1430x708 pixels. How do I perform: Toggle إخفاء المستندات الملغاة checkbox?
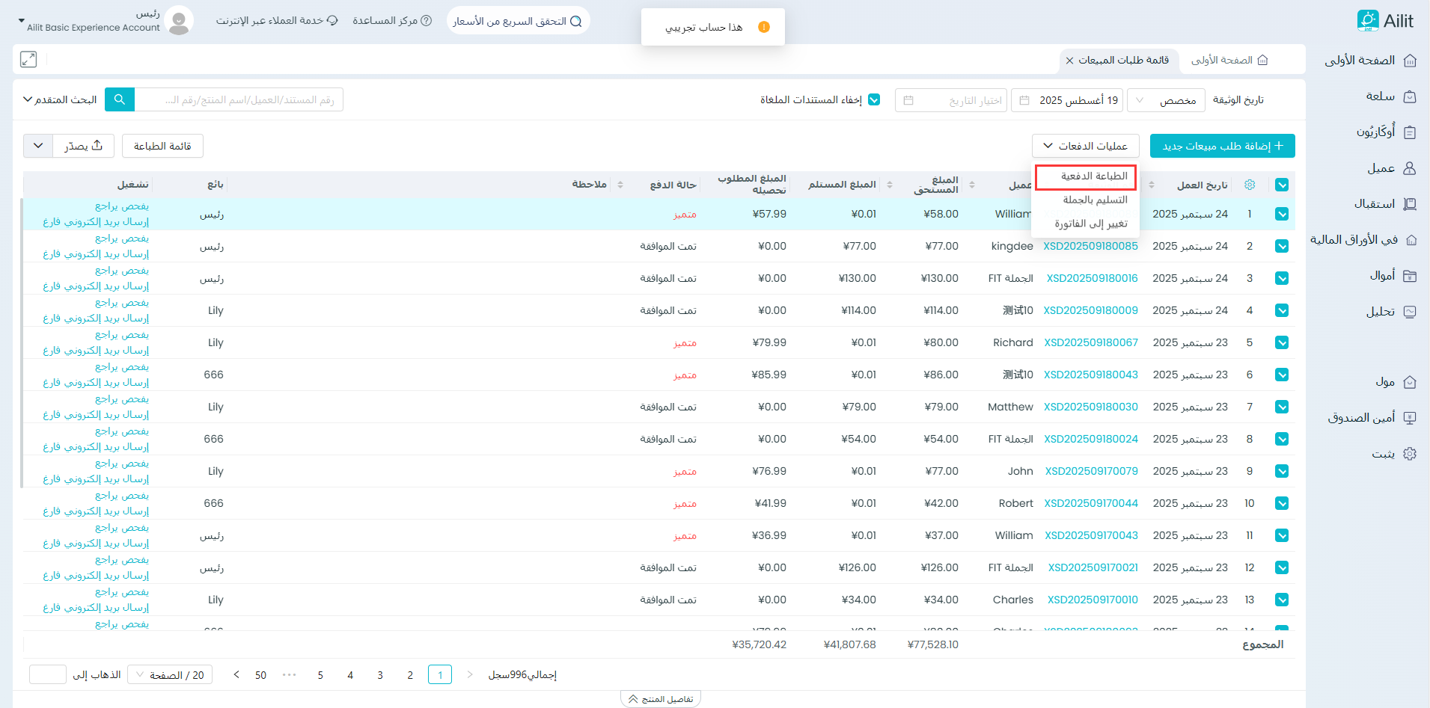point(874,99)
